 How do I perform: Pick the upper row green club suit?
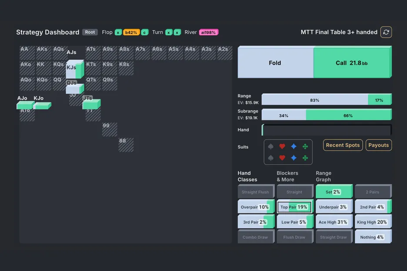click(x=305, y=147)
